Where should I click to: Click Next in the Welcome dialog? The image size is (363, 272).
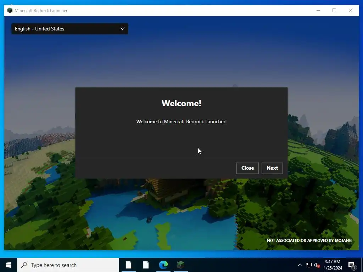pos(272,168)
